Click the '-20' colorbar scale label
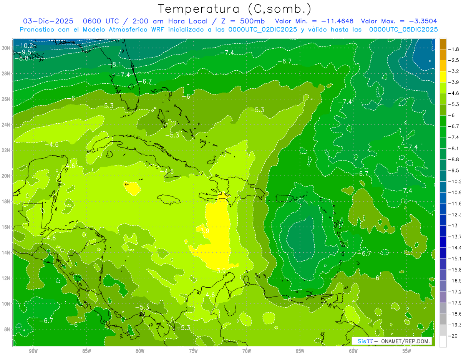 [453, 336]
